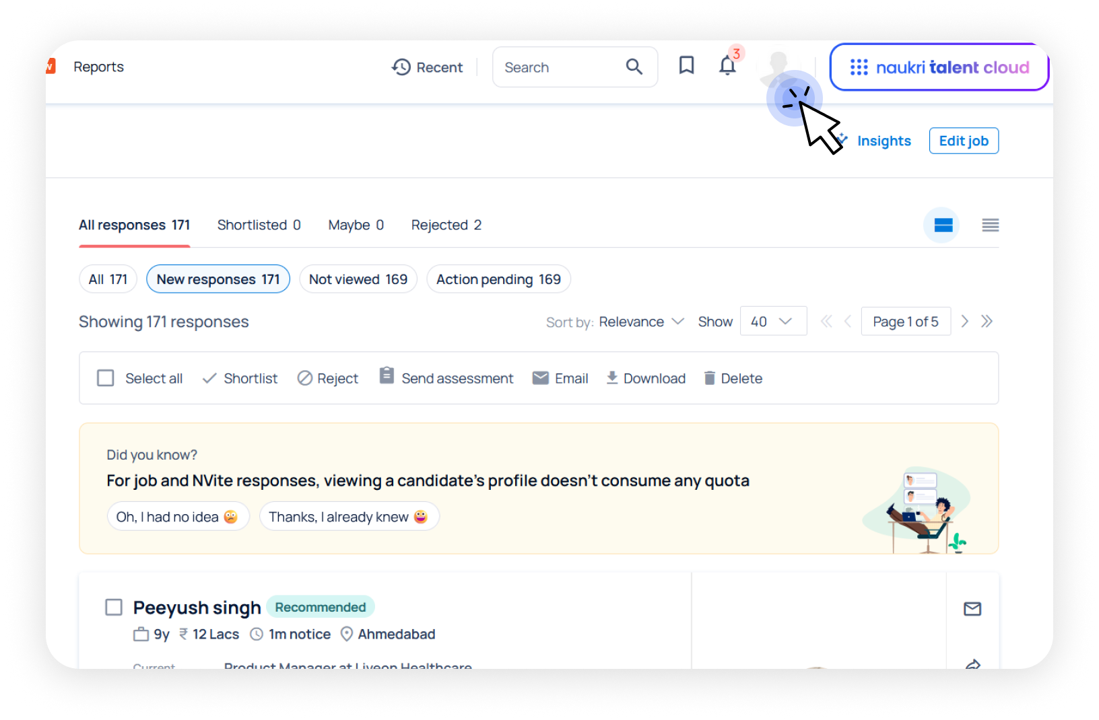
Task: Open the Rejected tab
Action: pos(446,225)
